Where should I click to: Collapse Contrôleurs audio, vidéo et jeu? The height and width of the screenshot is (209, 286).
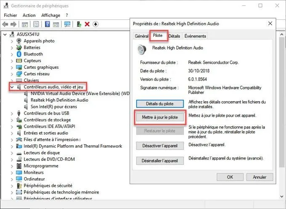(x=12, y=87)
